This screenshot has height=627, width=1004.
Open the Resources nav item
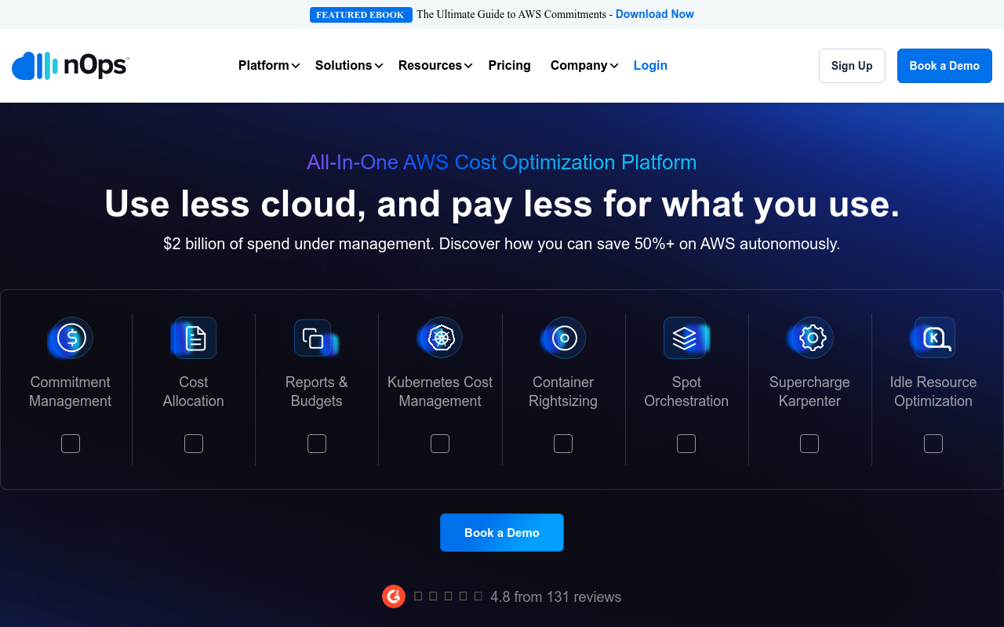pyautogui.click(x=430, y=66)
